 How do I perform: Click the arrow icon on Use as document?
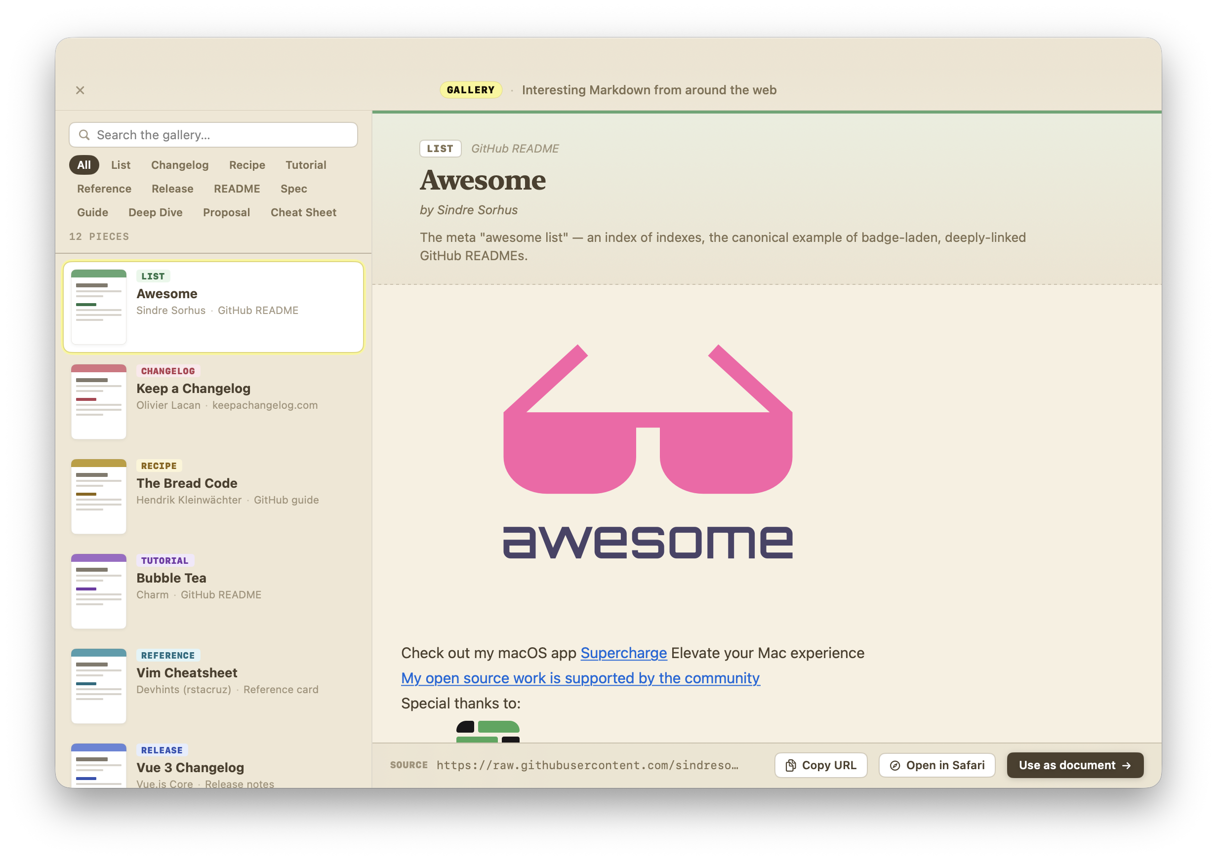pyautogui.click(x=1126, y=765)
